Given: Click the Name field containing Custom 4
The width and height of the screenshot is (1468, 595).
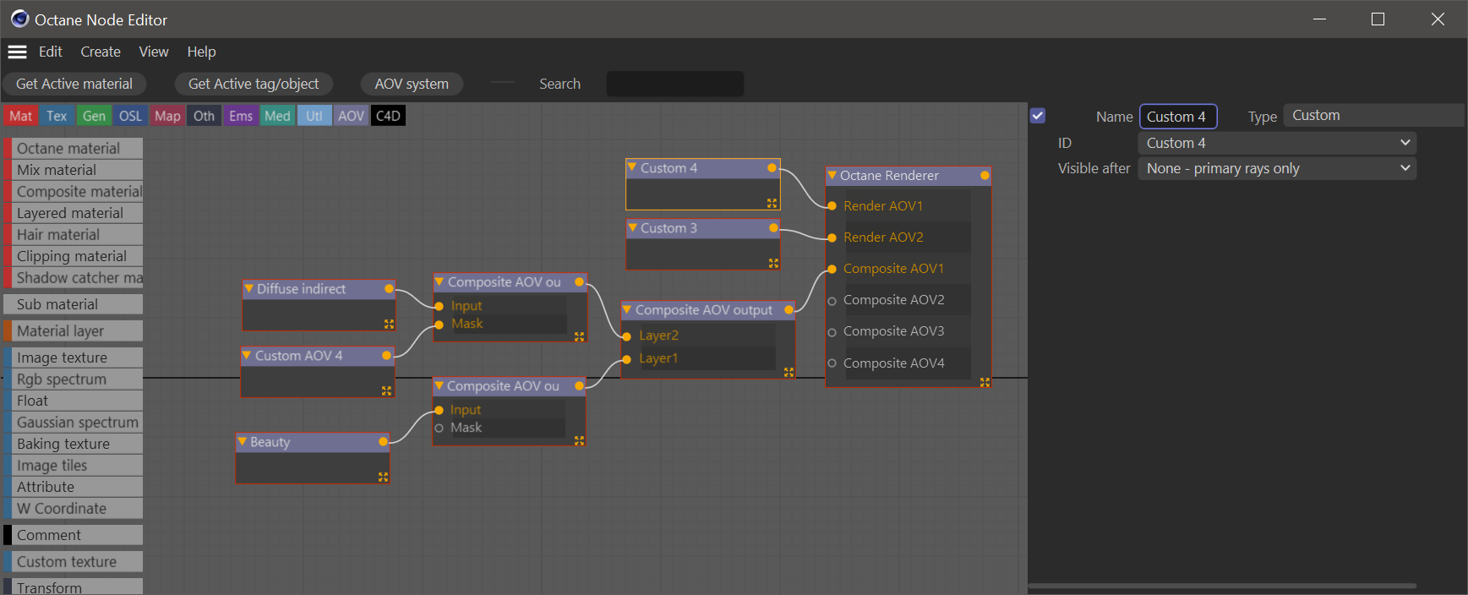Looking at the screenshot, I should (x=1178, y=117).
